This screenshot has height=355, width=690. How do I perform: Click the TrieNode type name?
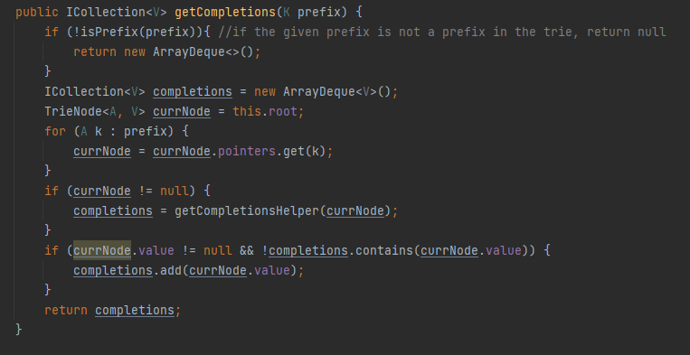coord(73,112)
